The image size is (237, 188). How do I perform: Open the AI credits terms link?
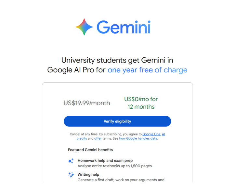[82, 138]
